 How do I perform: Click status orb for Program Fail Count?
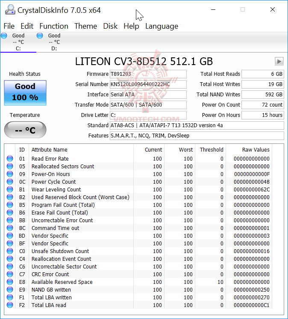(10, 205)
